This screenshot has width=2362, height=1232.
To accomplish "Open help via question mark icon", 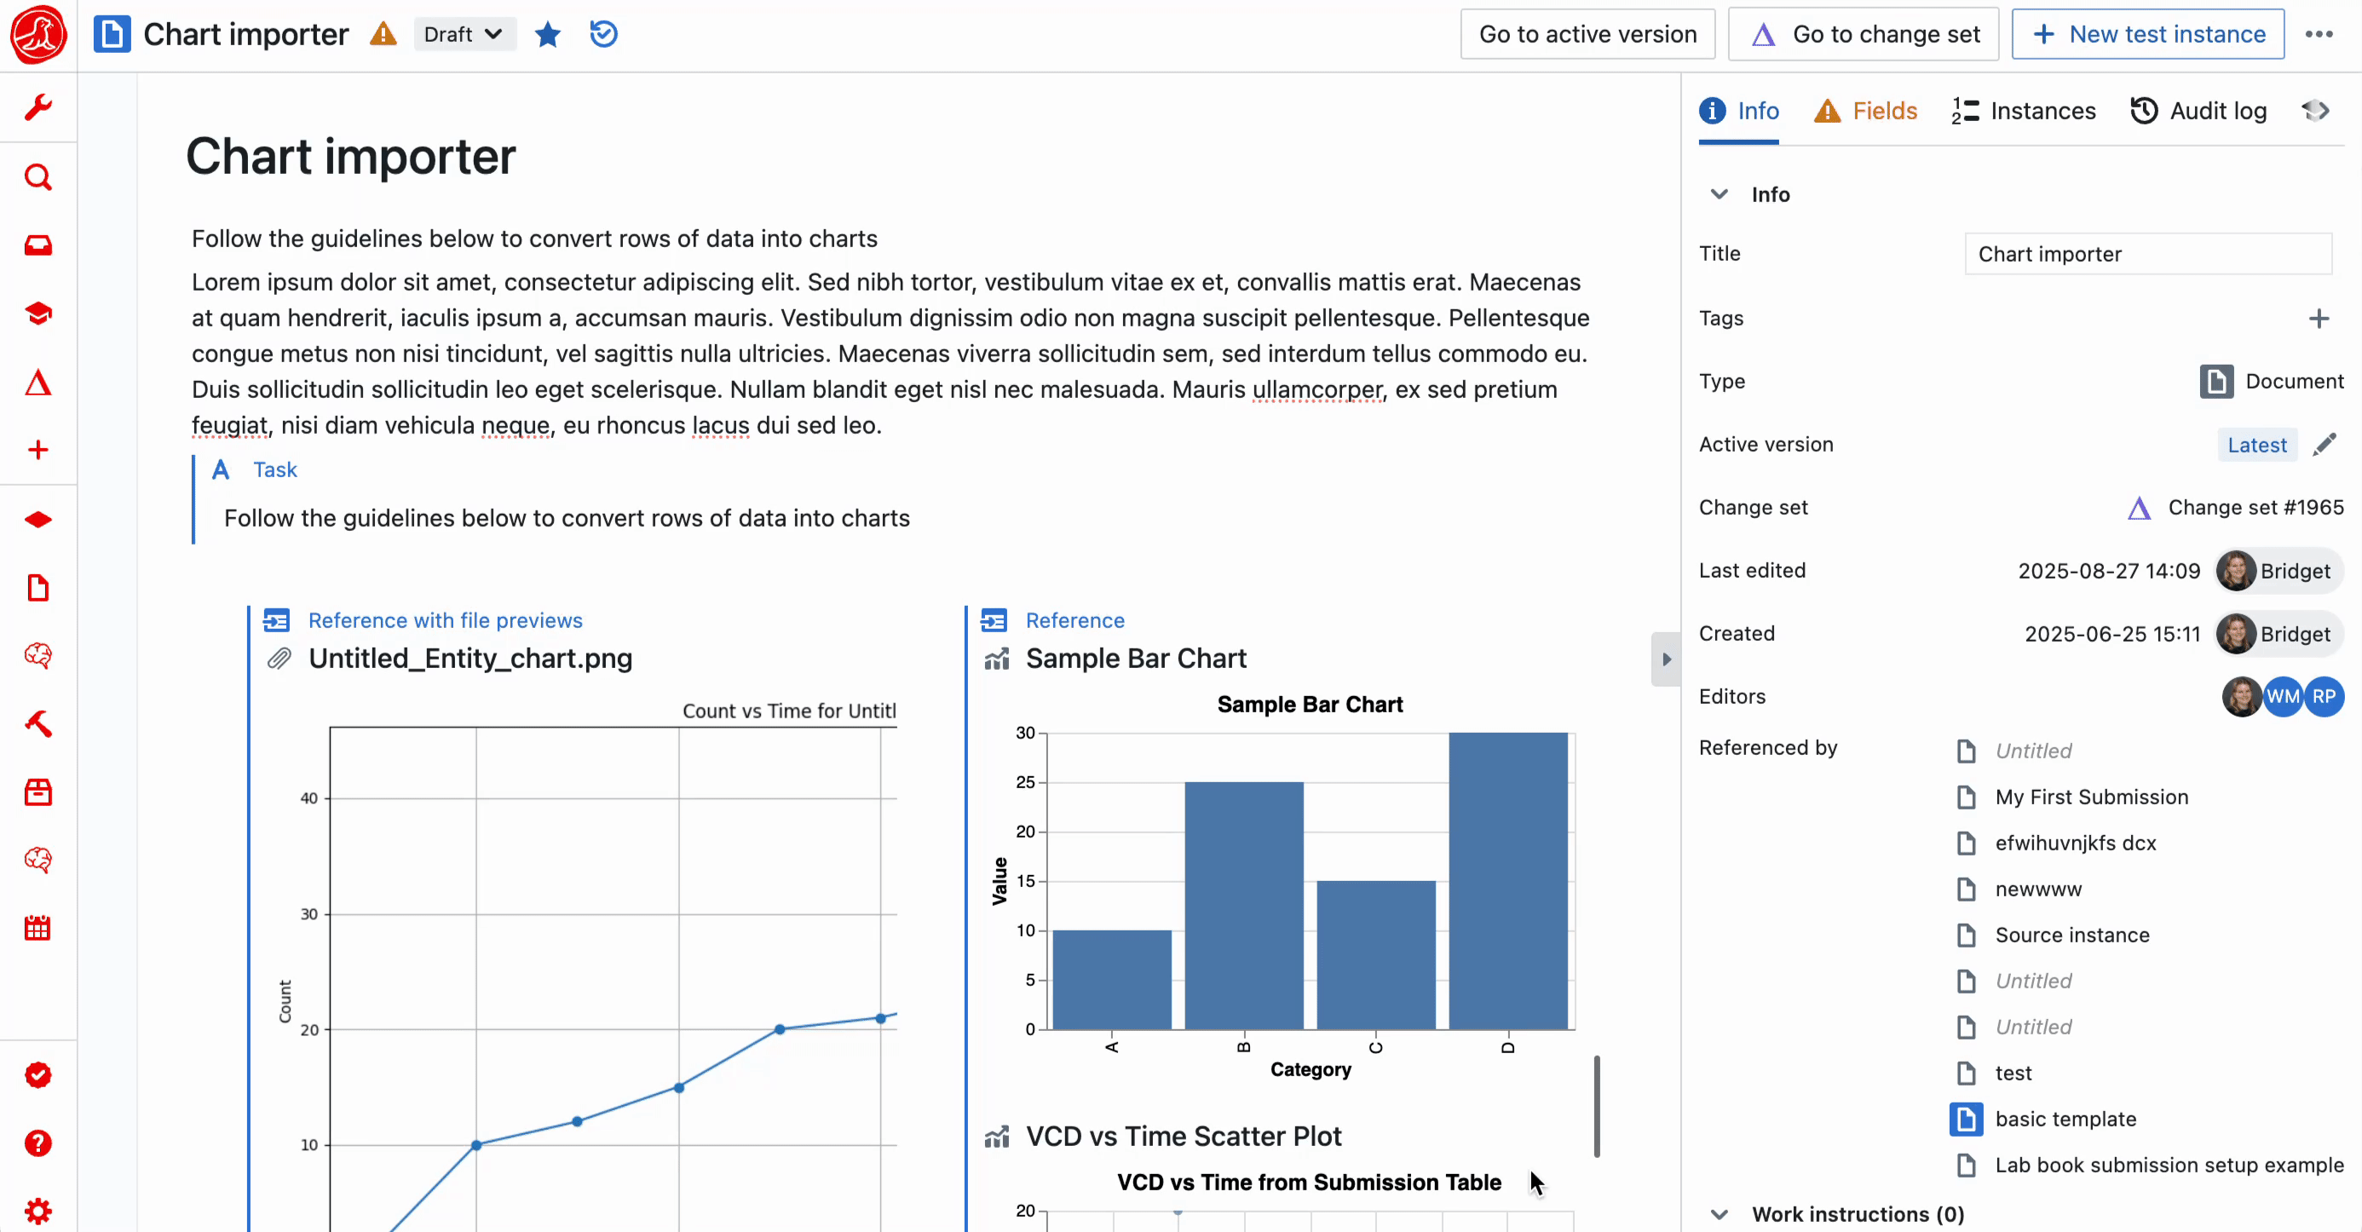I will (x=37, y=1143).
